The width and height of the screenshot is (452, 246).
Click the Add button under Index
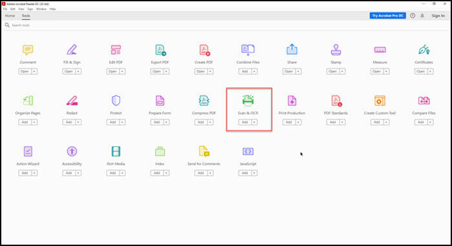[x=157, y=173]
